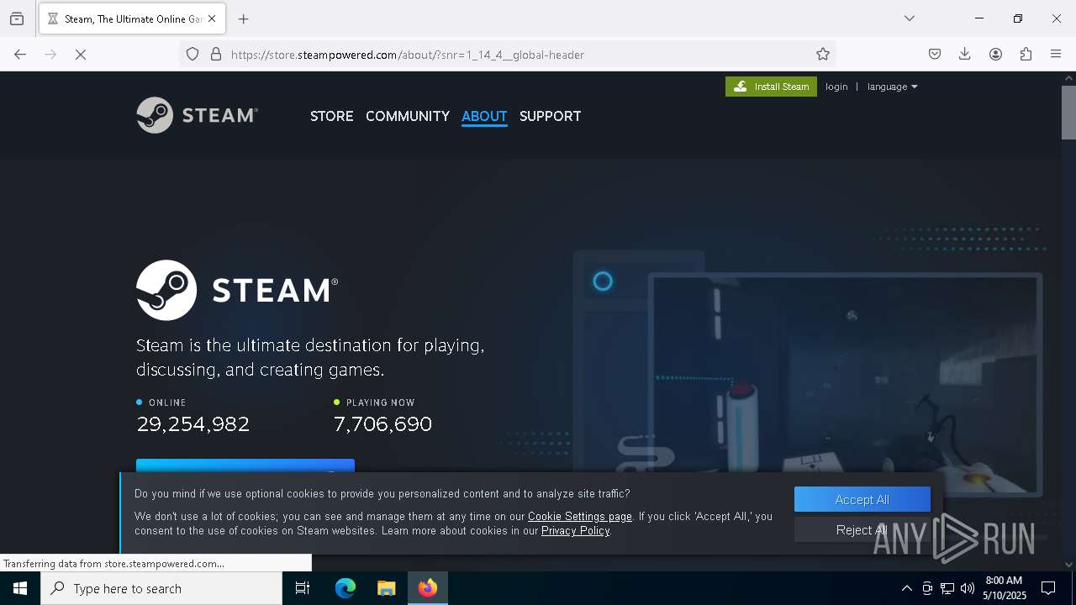Open Task View on taskbar
Screen dimensions: 1076x605
[x=303, y=588]
